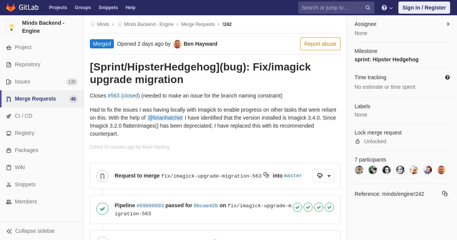Copy source branch name icon
The height and width of the screenshot is (240, 457).
pyautogui.click(x=266, y=175)
